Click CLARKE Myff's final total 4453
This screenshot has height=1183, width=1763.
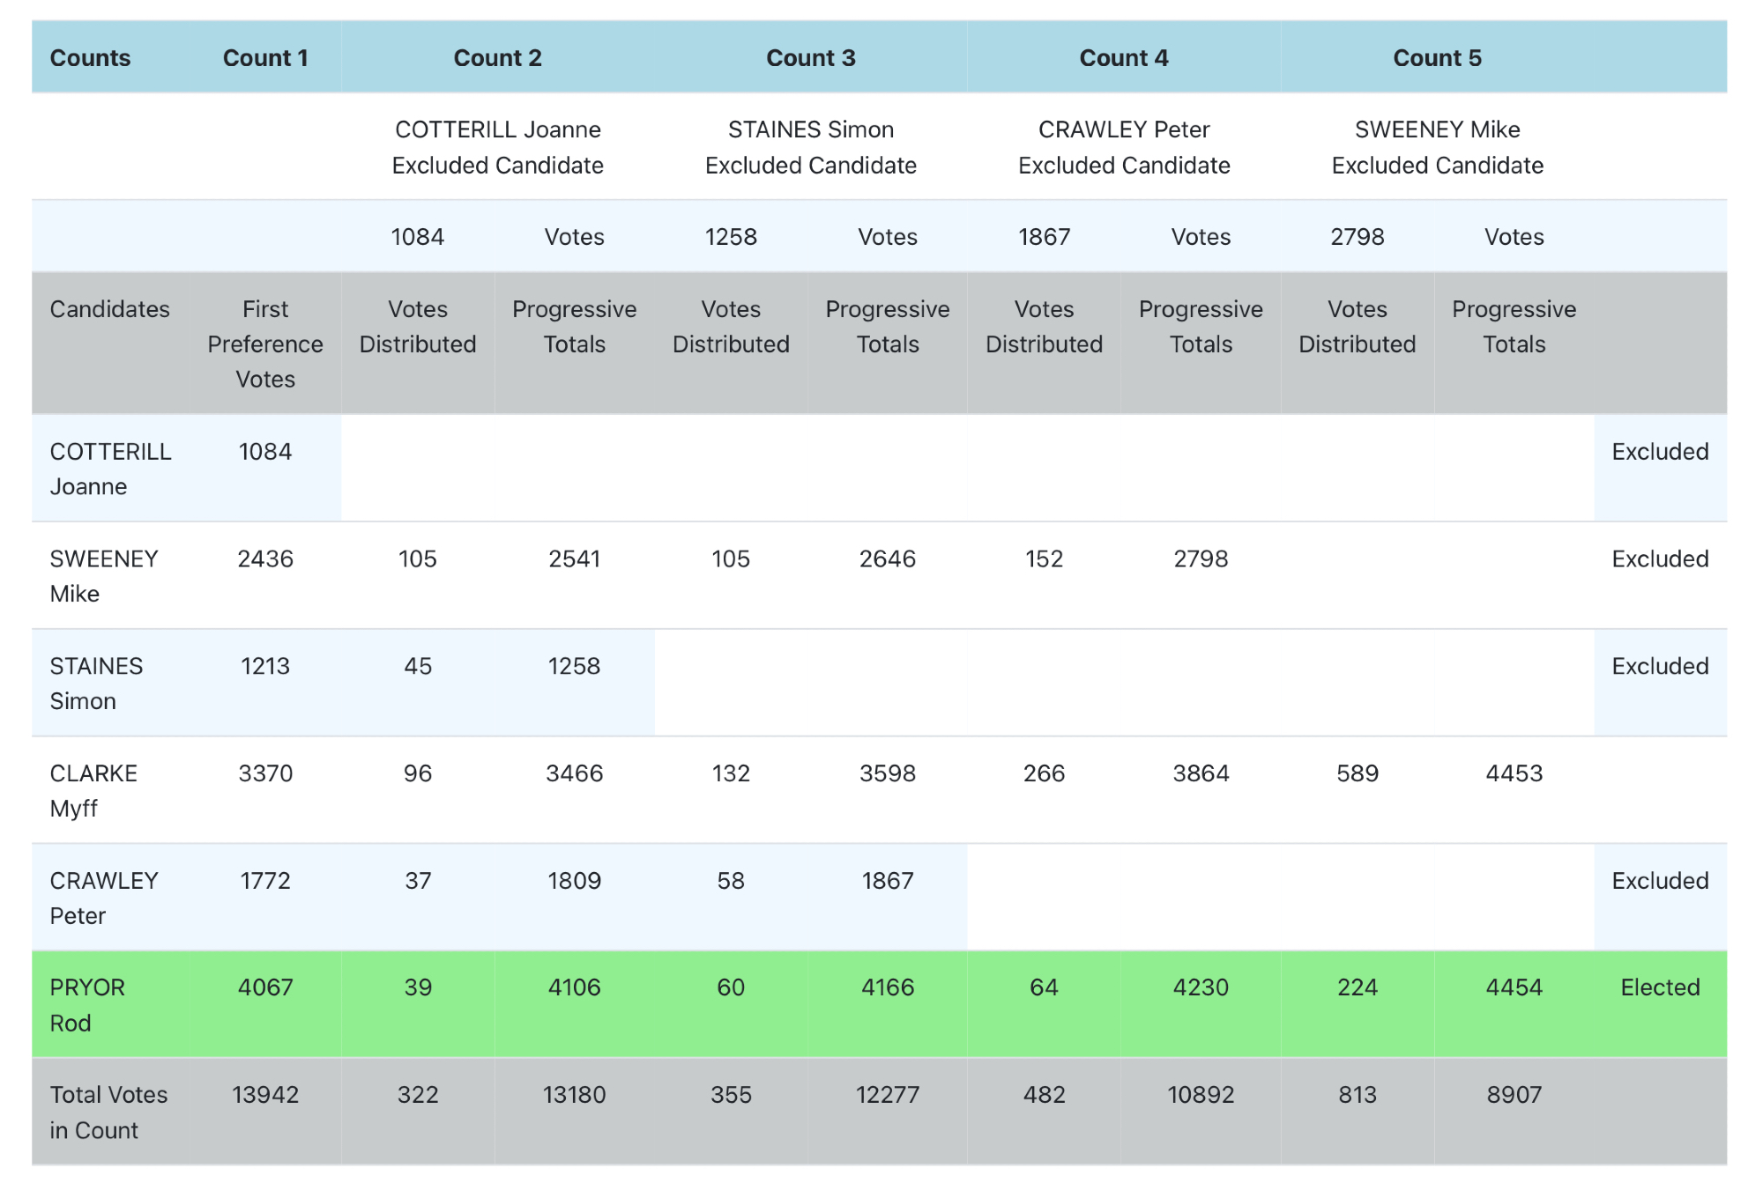click(x=1514, y=773)
